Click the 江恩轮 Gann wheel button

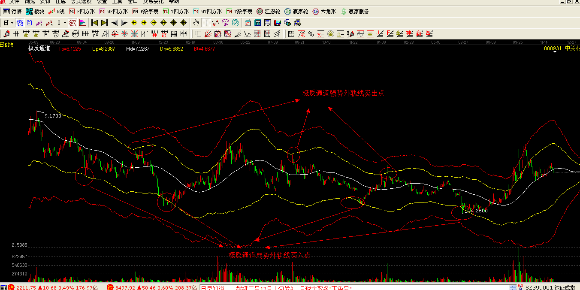[268, 12]
